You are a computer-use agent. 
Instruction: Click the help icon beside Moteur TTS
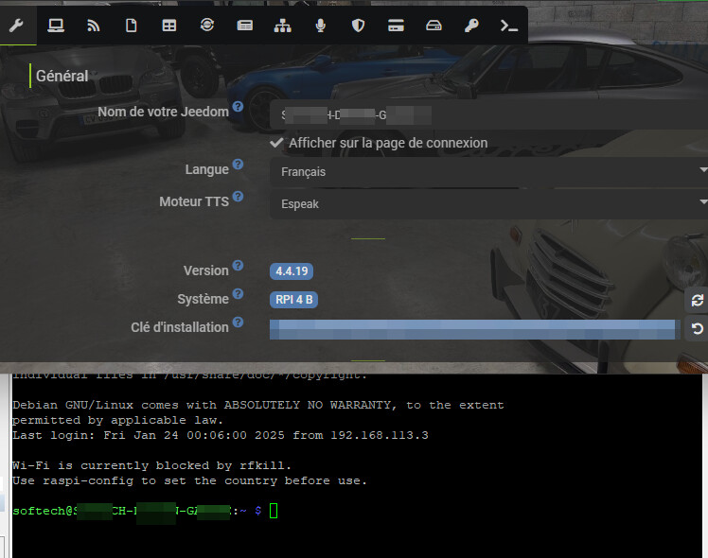point(238,197)
